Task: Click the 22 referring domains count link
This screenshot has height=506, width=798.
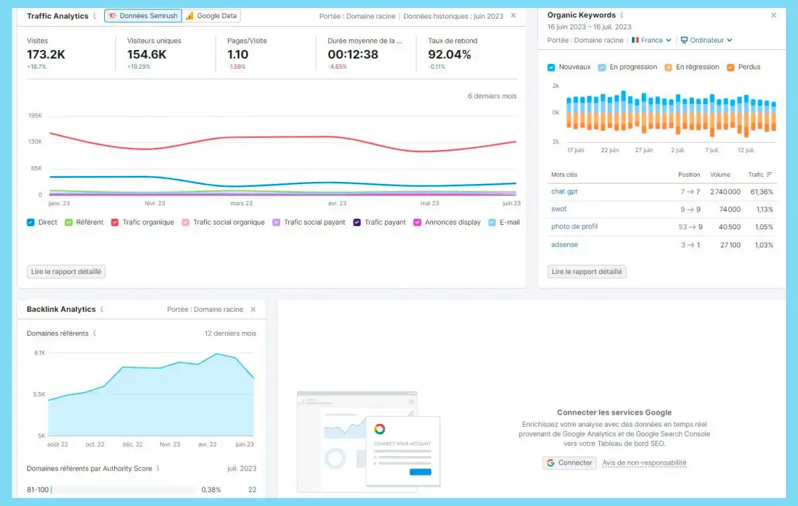Action: click(x=252, y=490)
